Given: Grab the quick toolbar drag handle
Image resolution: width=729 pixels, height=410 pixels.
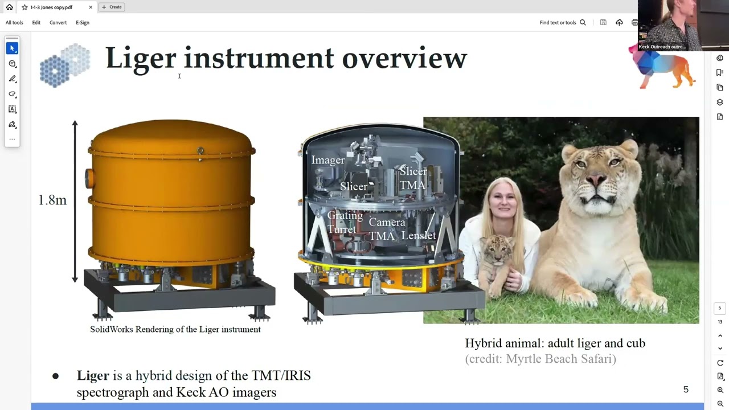Looking at the screenshot, I should tap(12, 39).
